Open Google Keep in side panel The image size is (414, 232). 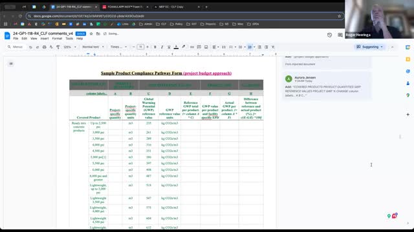(x=408, y=59)
